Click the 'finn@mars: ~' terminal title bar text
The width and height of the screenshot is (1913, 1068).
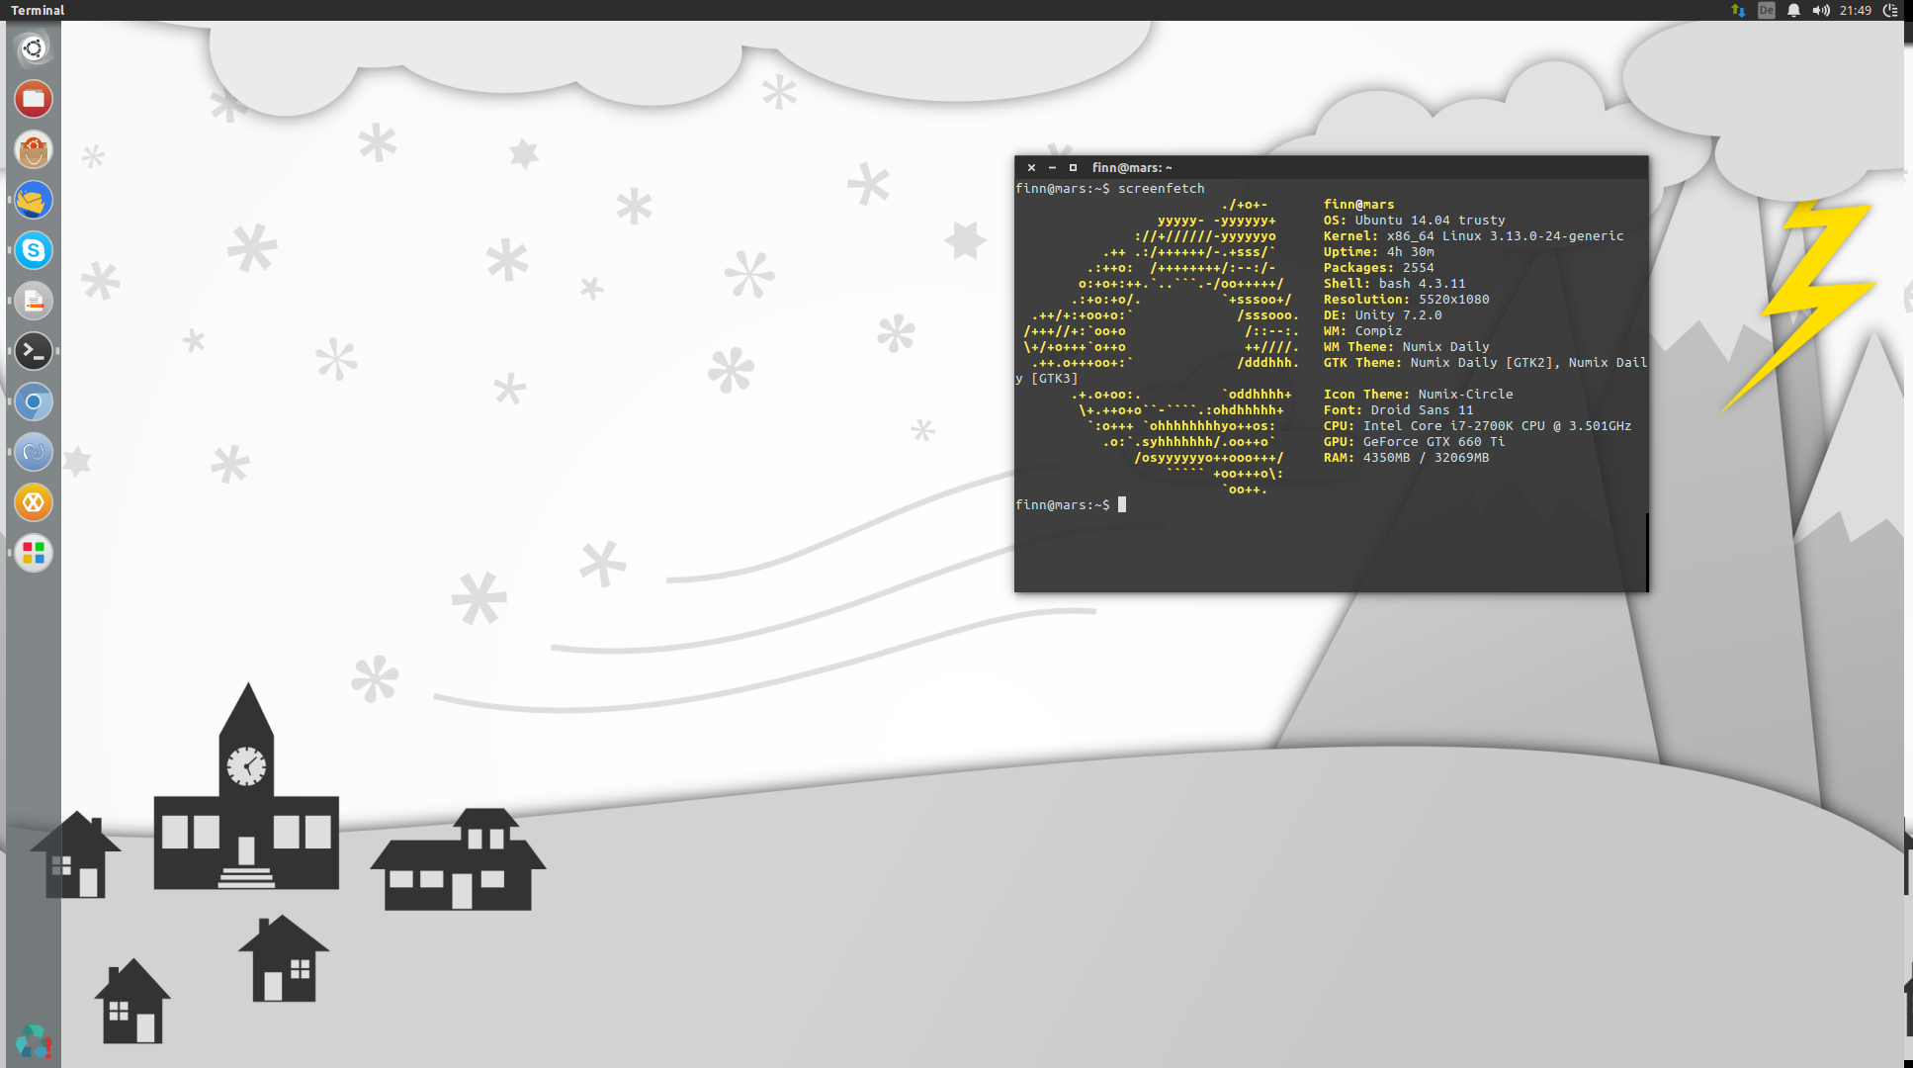pos(1132,167)
